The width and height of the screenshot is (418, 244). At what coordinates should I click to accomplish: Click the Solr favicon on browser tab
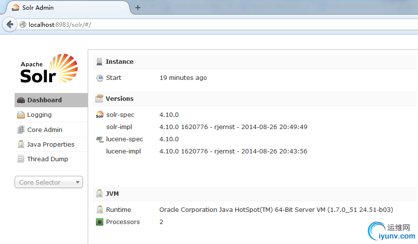click(x=16, y=8)
